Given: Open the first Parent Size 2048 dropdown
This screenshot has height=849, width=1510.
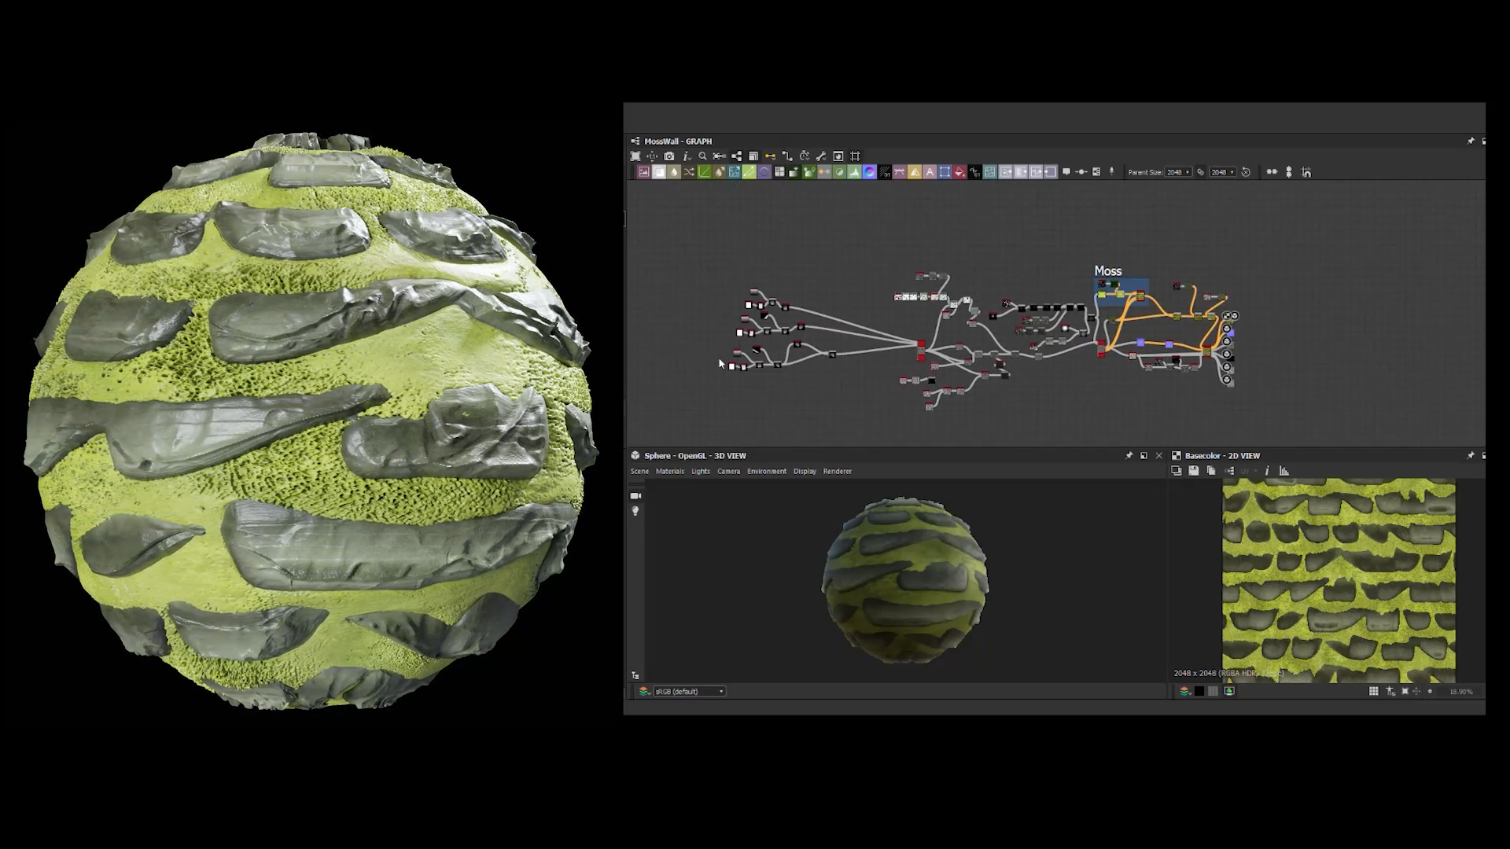Looking at the screenshot, I should click(1178, 172).
